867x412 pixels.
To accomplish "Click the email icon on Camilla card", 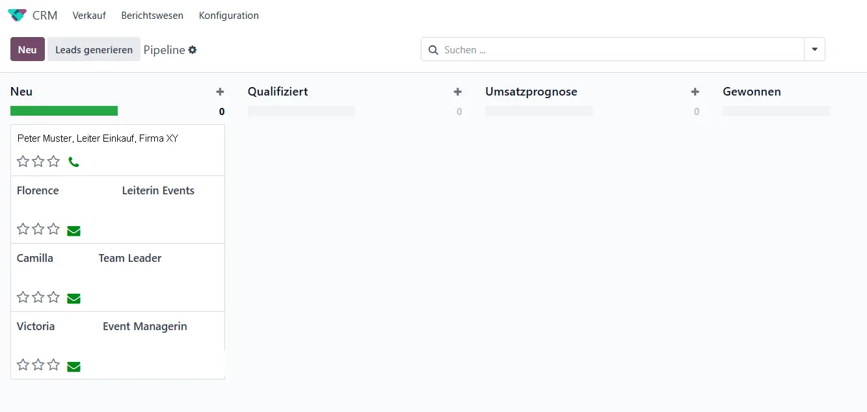I will click(74, 299).
